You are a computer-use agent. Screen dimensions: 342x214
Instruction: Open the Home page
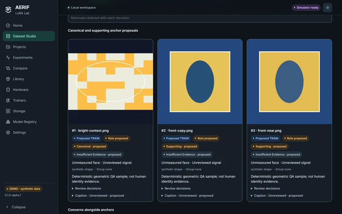click(x=29, y=25)
